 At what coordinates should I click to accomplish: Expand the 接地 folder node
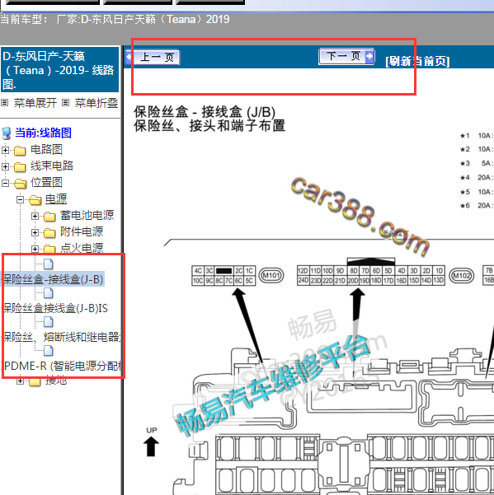21,381
